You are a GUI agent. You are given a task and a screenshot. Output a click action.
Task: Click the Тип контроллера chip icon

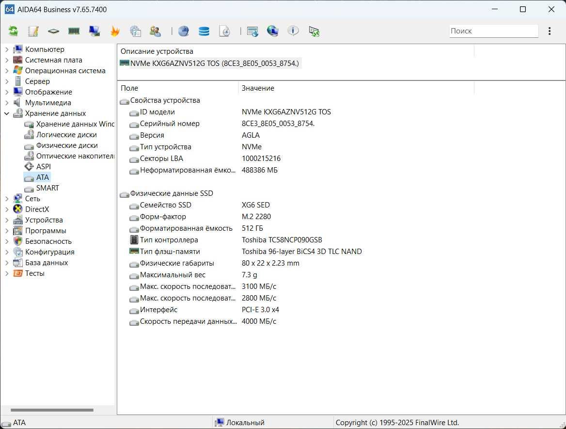point(134,239)
